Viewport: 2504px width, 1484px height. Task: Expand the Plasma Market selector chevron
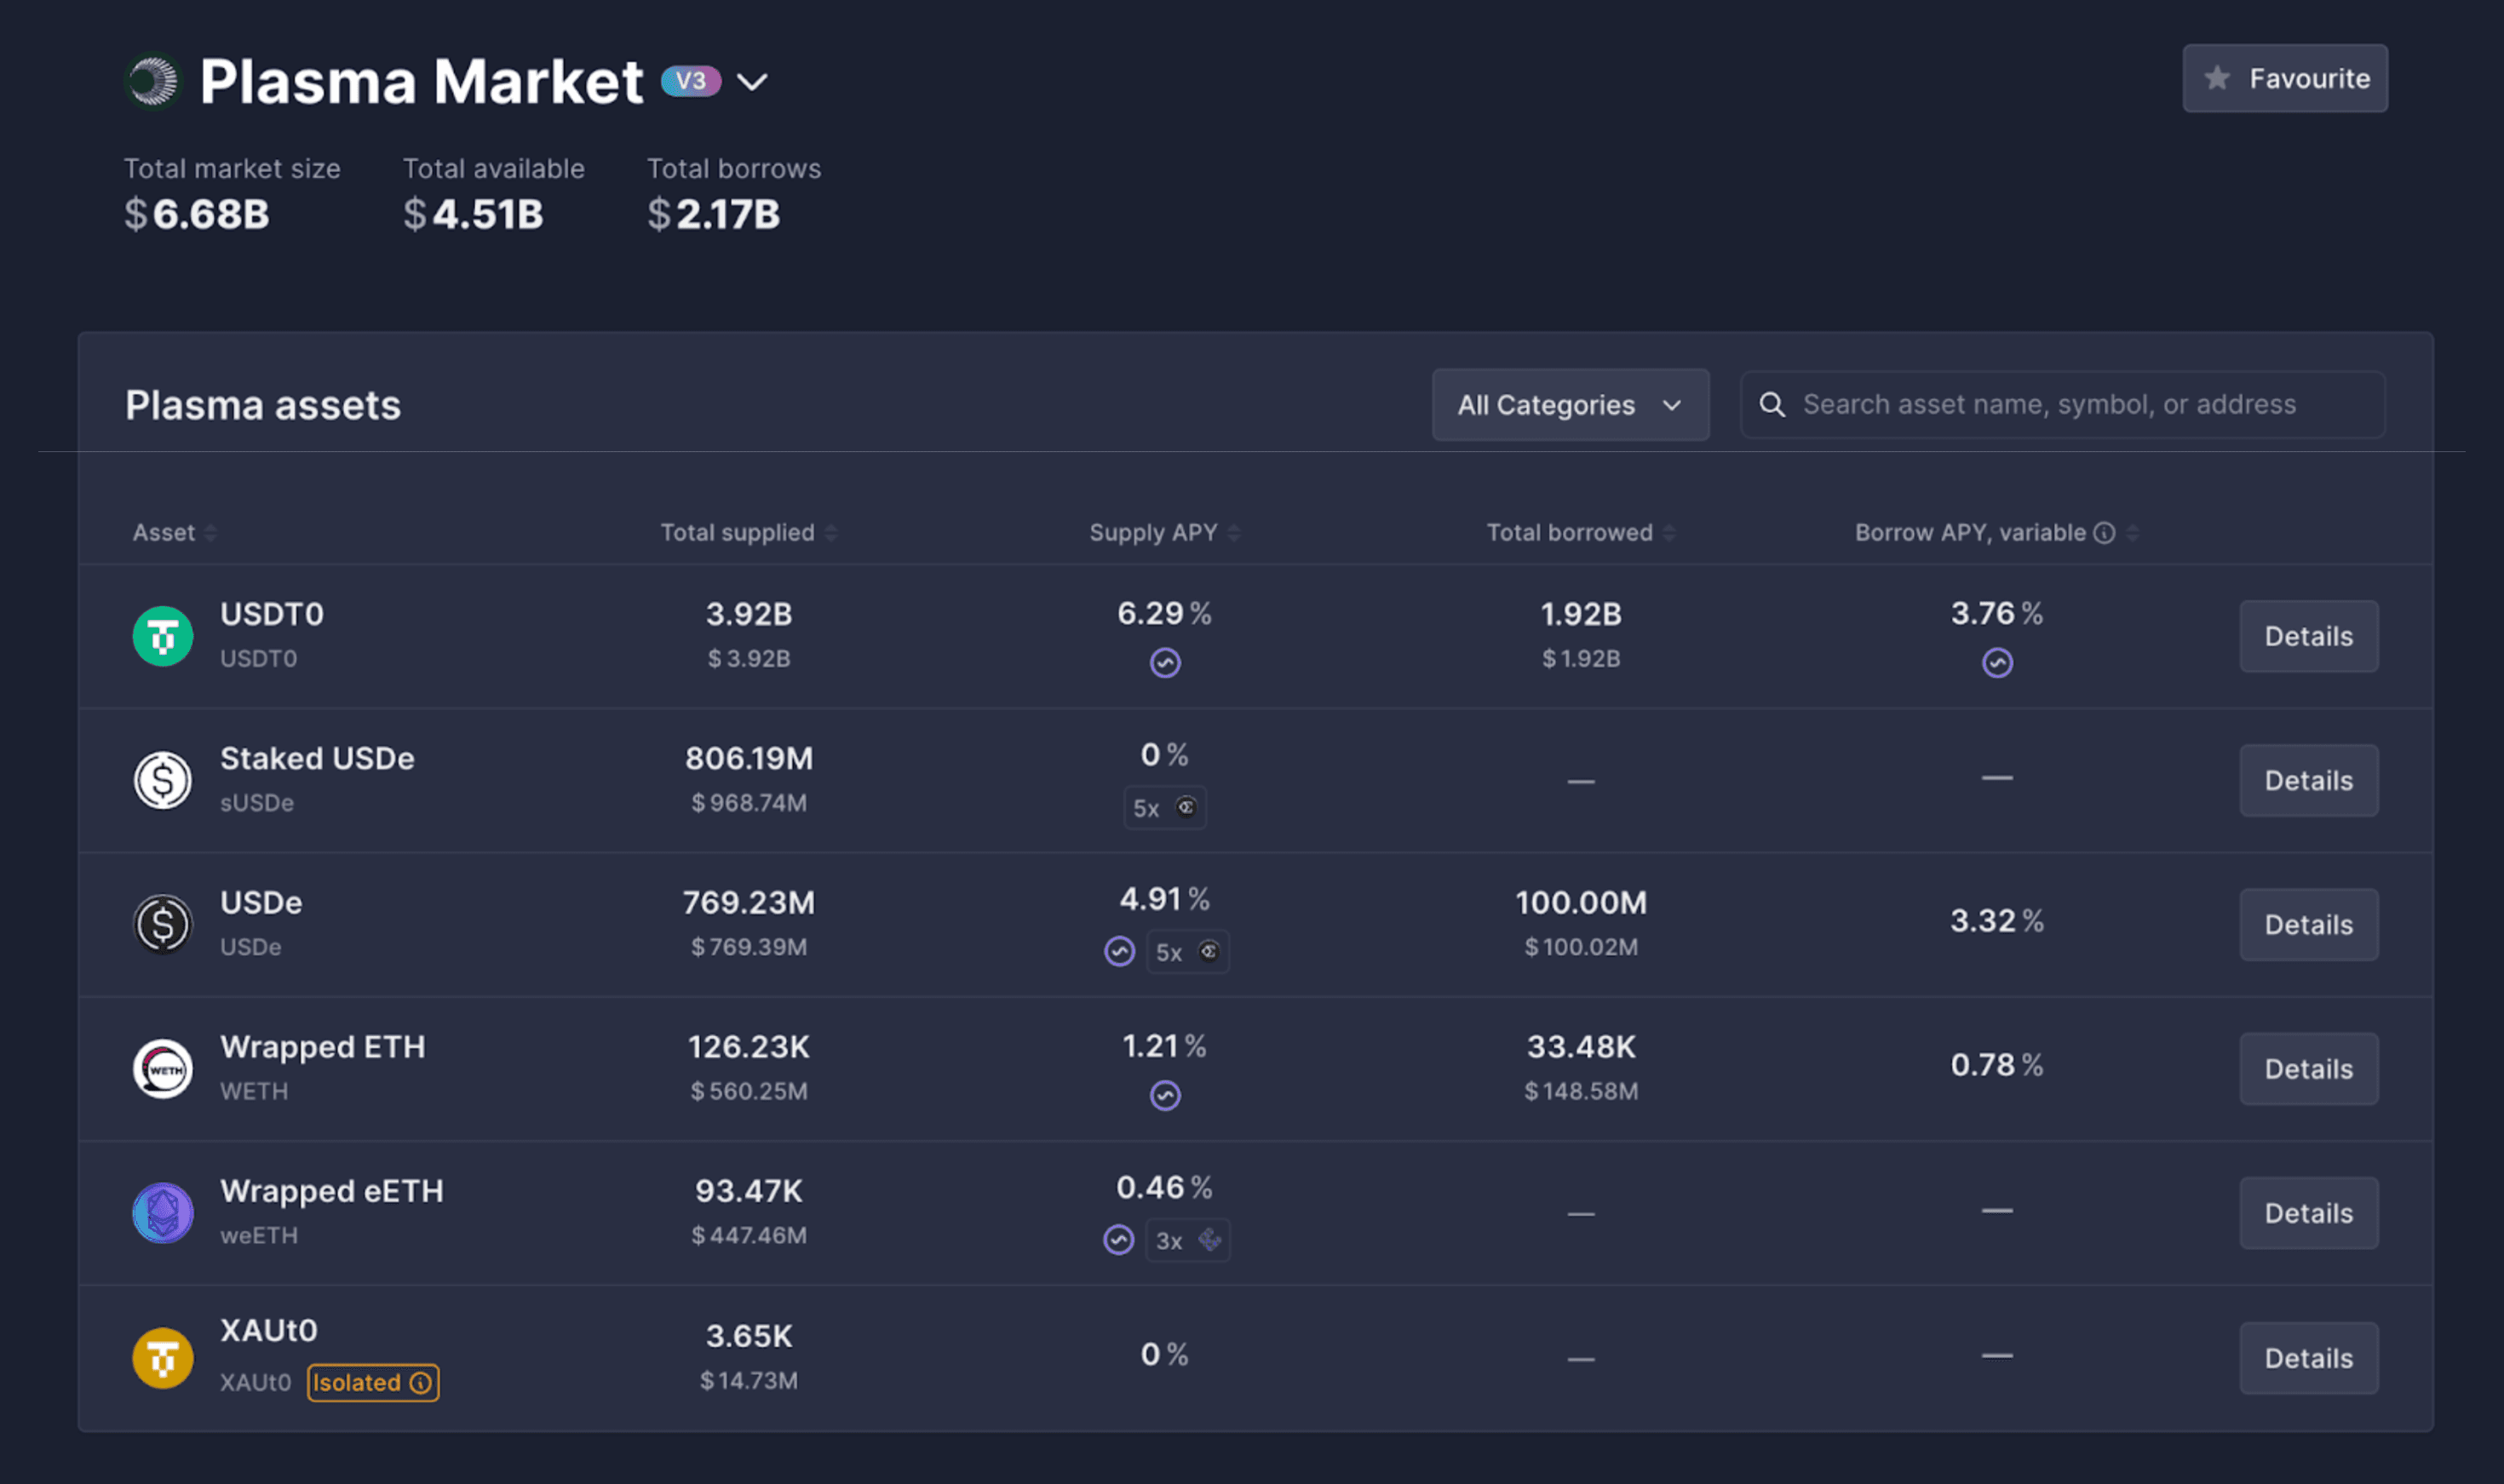click(x=752, y=82)
